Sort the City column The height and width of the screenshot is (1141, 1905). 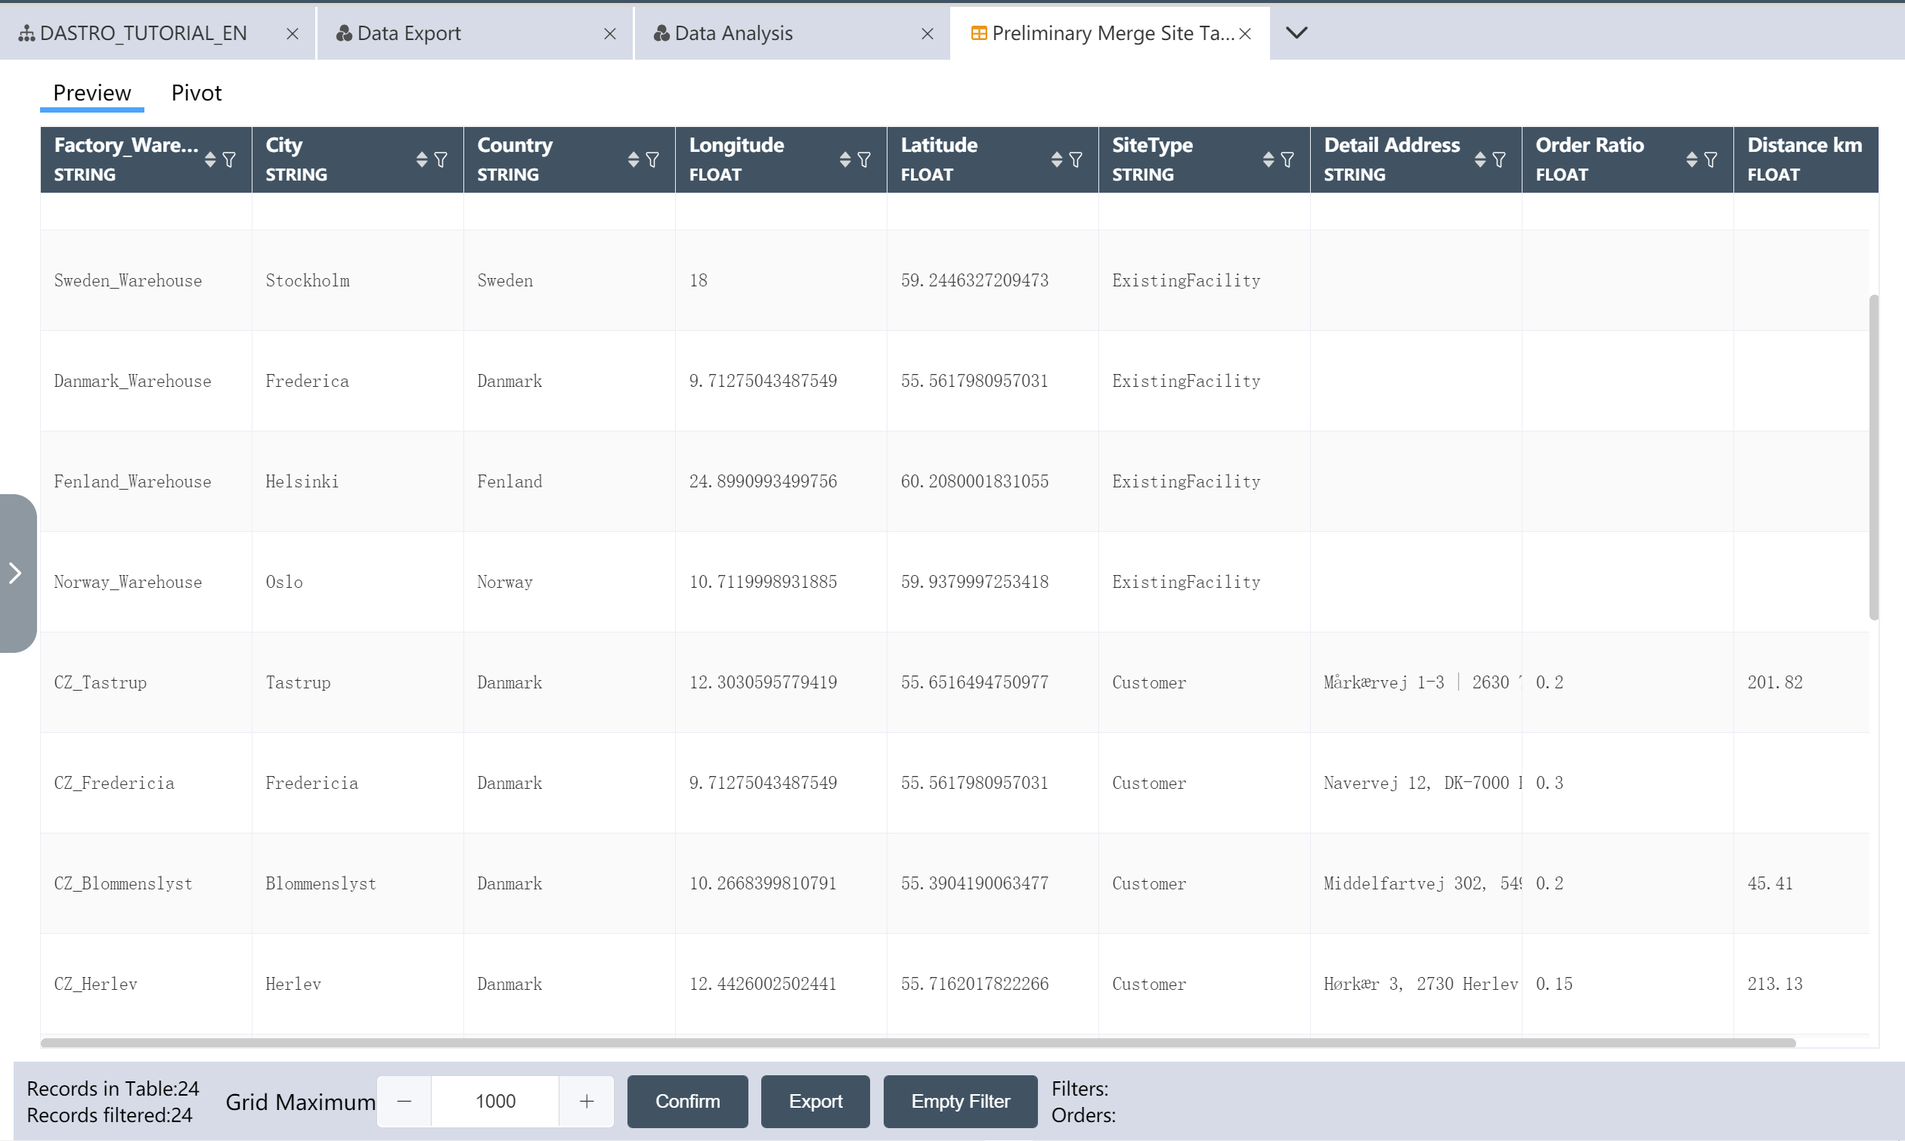(x=422, y=159)
